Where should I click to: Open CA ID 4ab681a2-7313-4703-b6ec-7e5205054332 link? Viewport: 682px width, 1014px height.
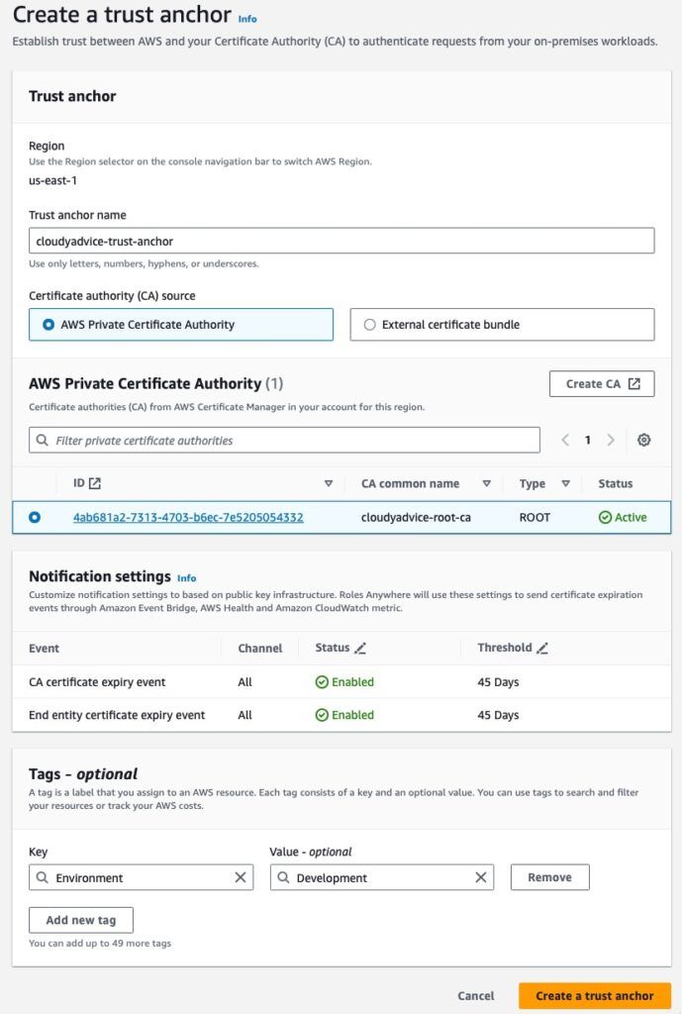[188, 517]
